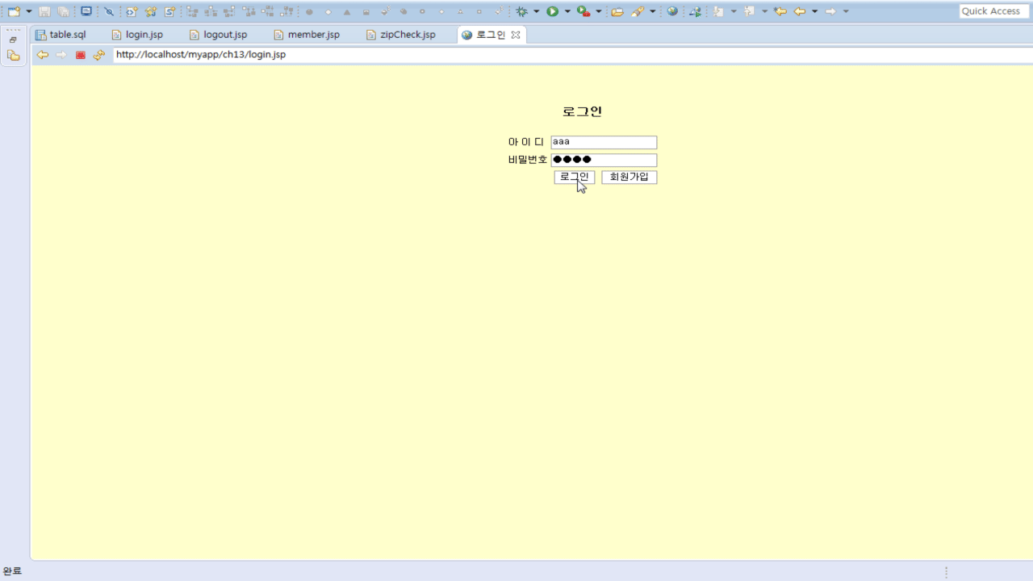Click the URL address bar
The height and width of the screenshot is (581, 1033).
[572, 55]
